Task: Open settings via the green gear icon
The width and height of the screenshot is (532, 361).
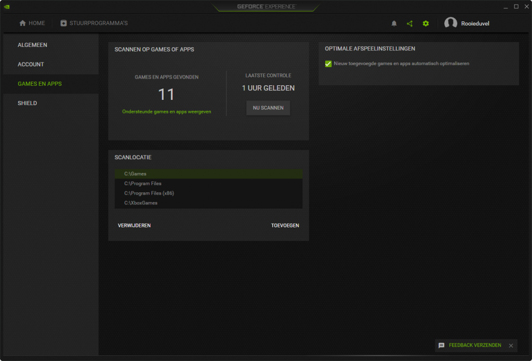Action: pyautogui.click(x=425, y=23)
